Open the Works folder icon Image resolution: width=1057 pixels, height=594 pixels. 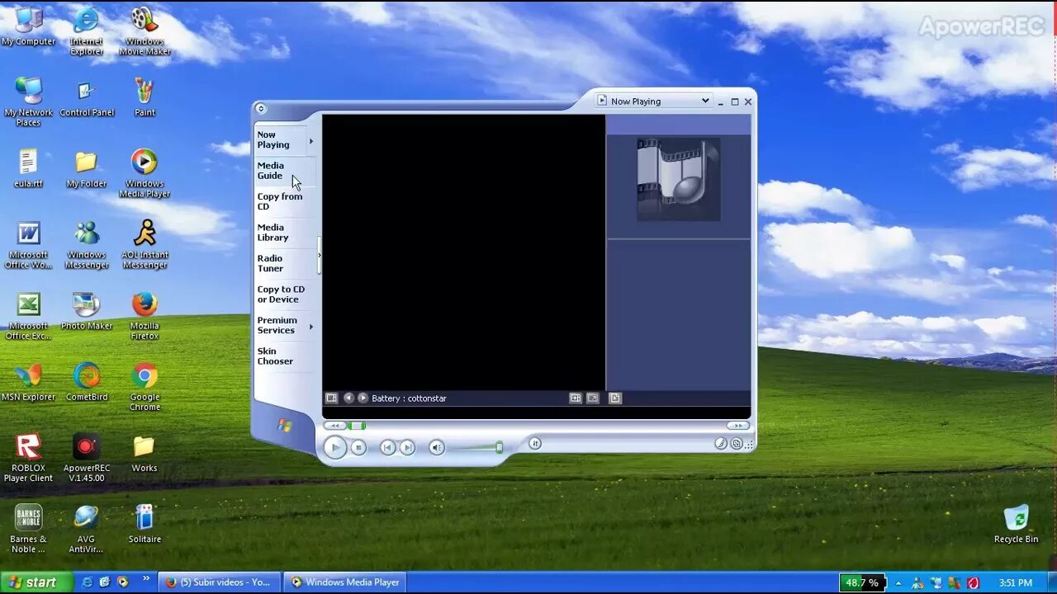[145, 453]
